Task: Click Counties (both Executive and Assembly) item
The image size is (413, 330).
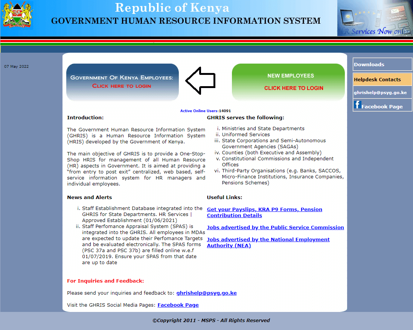Action: coord(271,153)
